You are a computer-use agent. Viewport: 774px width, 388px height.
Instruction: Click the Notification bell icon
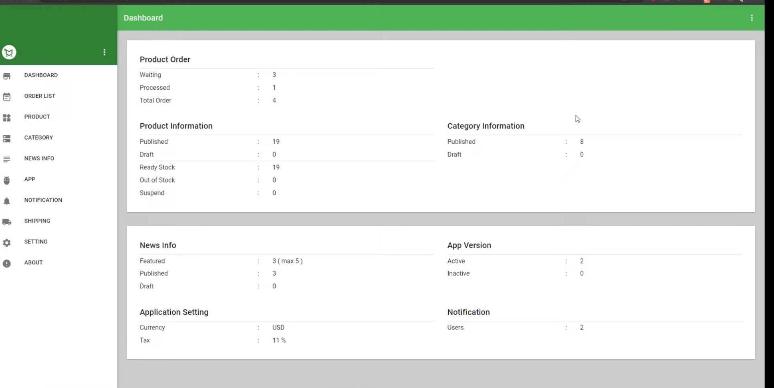(7, 201)
